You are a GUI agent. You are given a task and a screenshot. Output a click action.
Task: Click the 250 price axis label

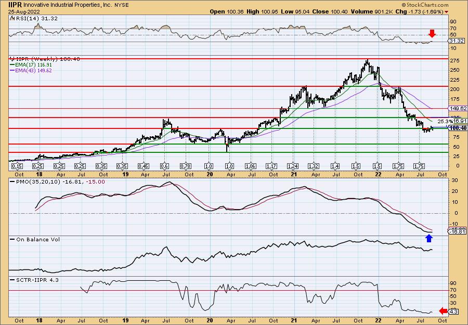click(454, 70)
